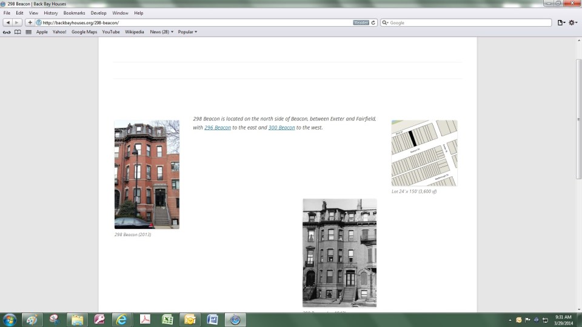The image size is (582, 327).
Task: Open the settings gear dropdown menu
Action: 573,22
